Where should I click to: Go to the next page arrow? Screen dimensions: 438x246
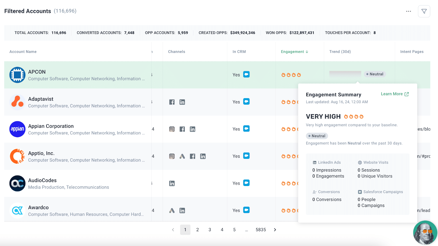pos(275,230)
